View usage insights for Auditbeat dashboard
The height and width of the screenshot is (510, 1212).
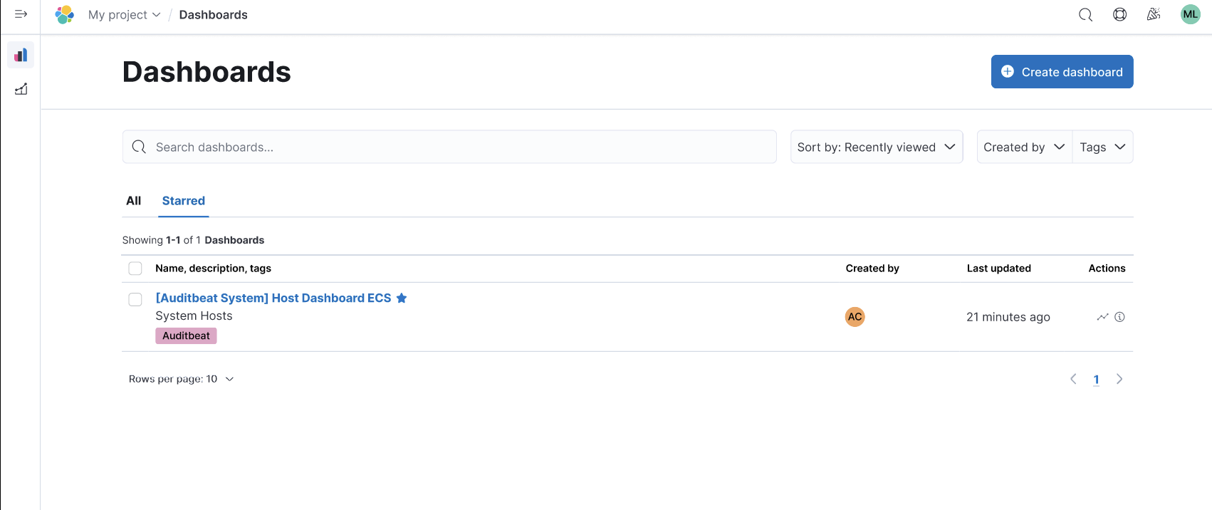pos(1102,317)
